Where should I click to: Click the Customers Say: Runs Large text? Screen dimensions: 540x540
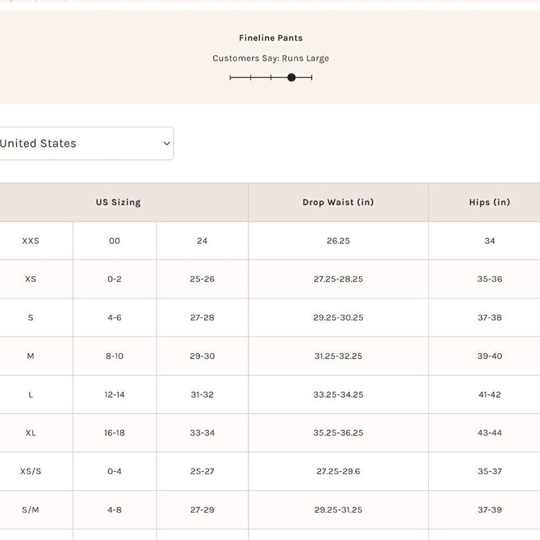[271, 58]
